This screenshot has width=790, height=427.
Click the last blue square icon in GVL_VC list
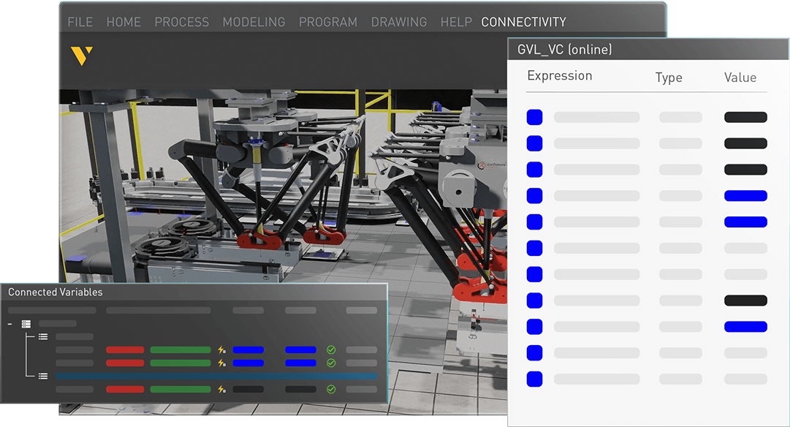[x=534, y=379]
